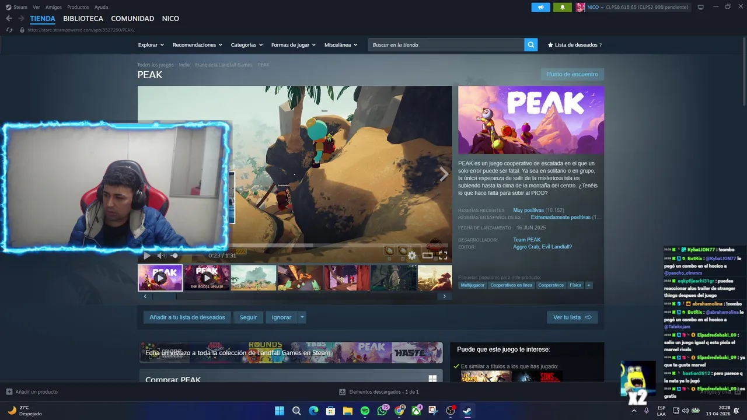Open the Ver menu
Image resolution: width=747 pixels, height=420 pixels.
[x=36, y=7]
